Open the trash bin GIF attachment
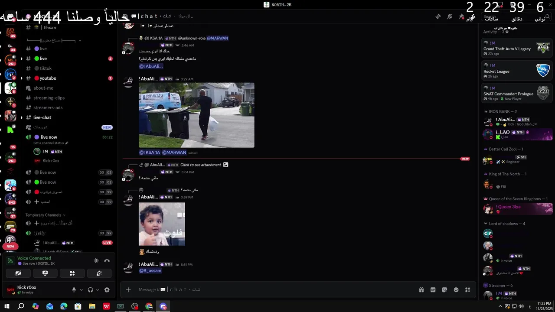Image resolution: width=555 pixels, height=312 pixels. (x=196, y=115)
